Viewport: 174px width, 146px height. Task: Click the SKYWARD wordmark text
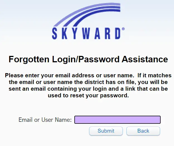pos(86,33)
